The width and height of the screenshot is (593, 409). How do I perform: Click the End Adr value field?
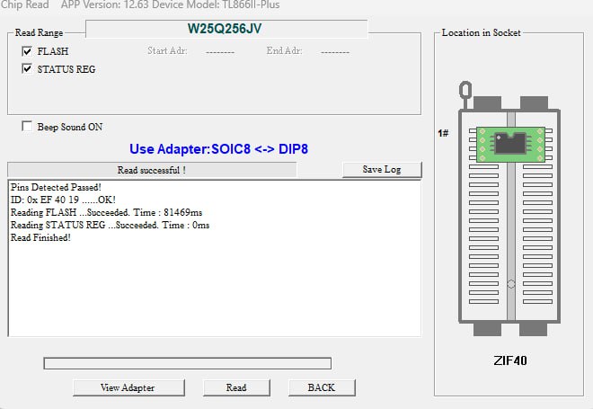[335, 51]
